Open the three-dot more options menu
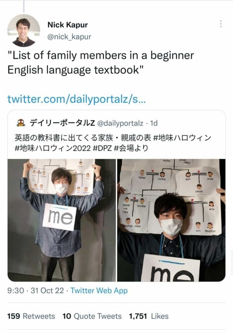The height and width of the screenshot is (333, 233). coord(221,24)
